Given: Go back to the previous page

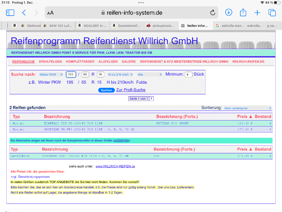Looking at the screenshot, I should click(24, 13).
